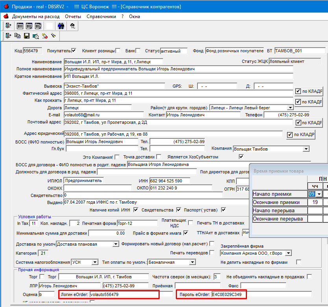Click the Вывеска field with Экзист-Тамбов
The height and width of the screenshot is (307, 328).
point(114,86)
